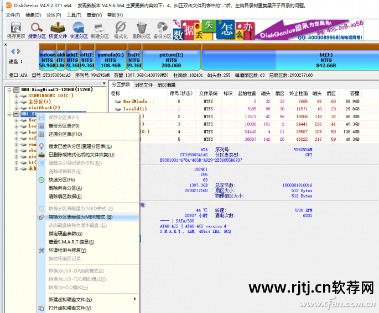Image resolution: width=379 pixels, height=313 pixels.
Task: Click the 起始柱面 column header
Action: (x=247, y=93)
